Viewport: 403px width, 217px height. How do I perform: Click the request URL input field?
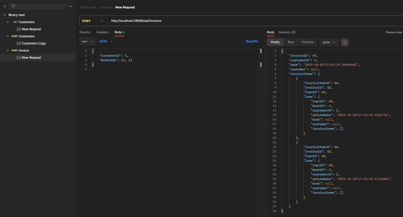point(255,21)
